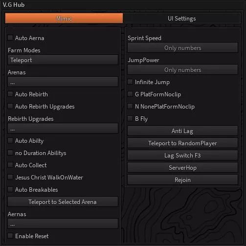Open the Farm Modes Teleport dropdown
Screen dimensions: 246x246
click(x=63, y=60)
